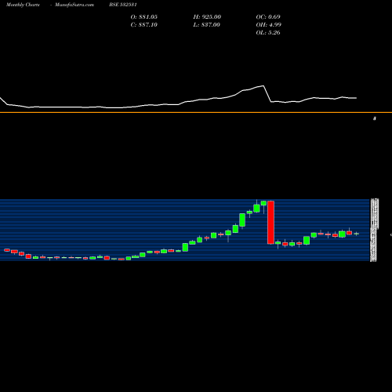Click the low price 'L: 837.00' value
Viewport: 392px width, 392px height.
[207, 25]
